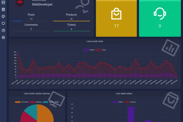The width and height of the screenshot is (183, 122).
Task: Click the tallest purple bar in orders chart
Action: [131, 114]
